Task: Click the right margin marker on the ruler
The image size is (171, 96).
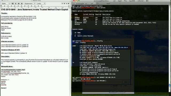Action: pos(69,6)
